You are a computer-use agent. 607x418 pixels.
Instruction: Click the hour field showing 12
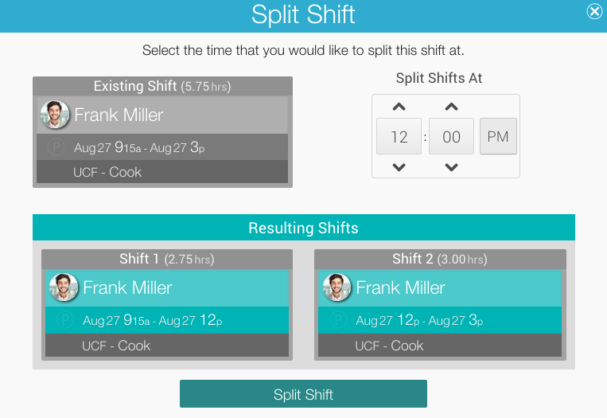click(x=399, y=136)
